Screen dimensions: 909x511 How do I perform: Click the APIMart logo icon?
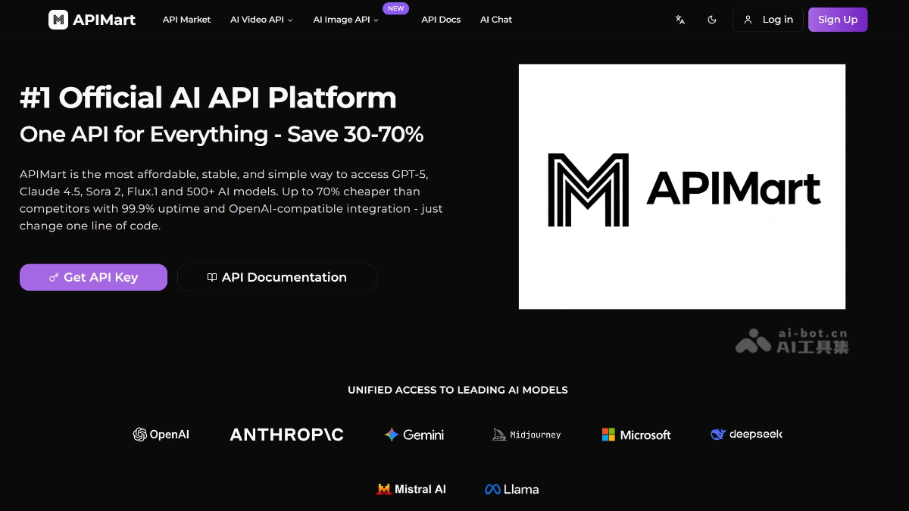click(58, 19)
